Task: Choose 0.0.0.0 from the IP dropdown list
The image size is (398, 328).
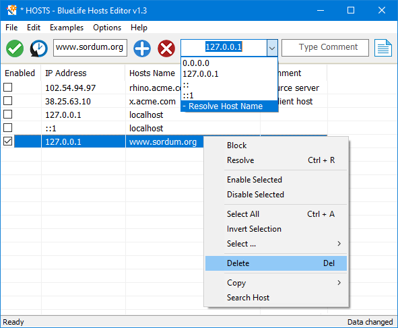Action: coord(229,63)
